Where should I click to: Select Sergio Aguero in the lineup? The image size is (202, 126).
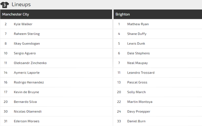click(25, 53)
